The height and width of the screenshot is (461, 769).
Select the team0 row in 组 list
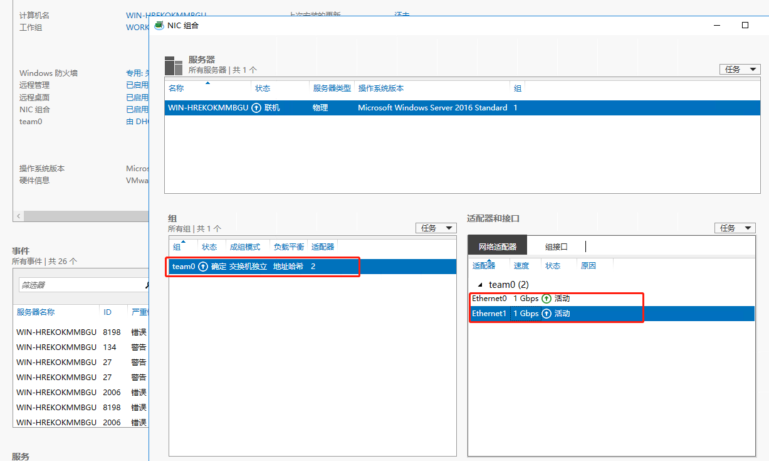tap(263, 267)
